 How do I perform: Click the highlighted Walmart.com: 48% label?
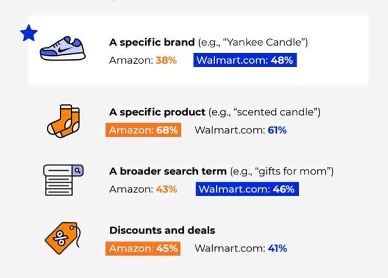click(x=245, y=60)
